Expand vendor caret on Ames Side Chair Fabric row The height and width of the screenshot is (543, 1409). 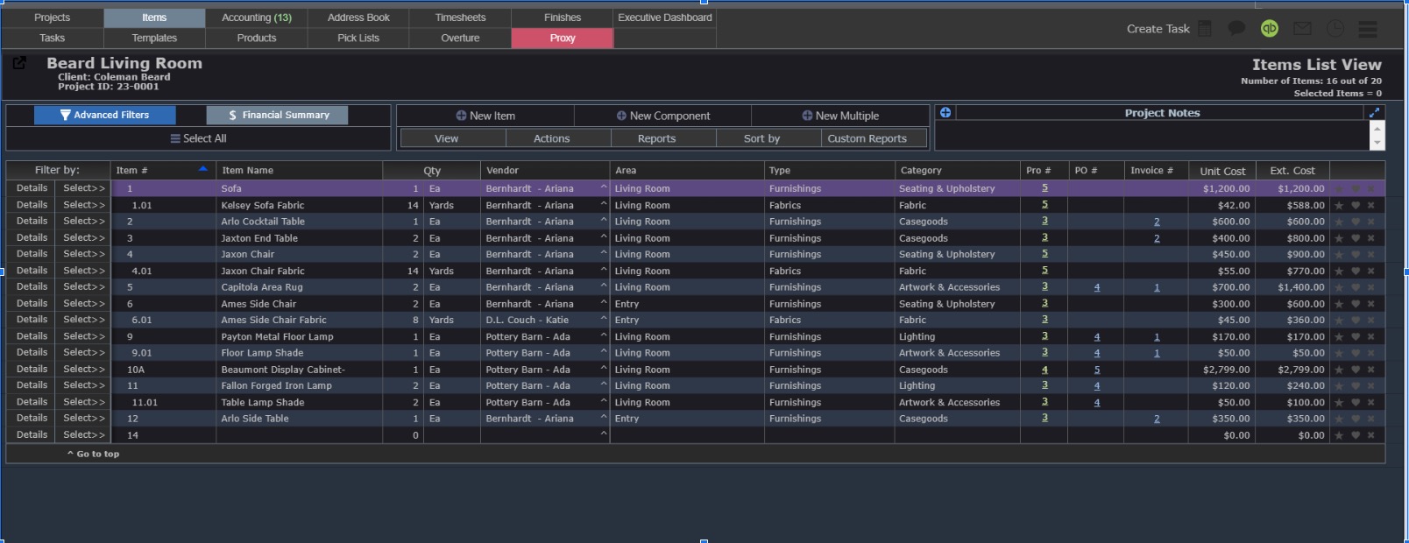coord(603,319)
